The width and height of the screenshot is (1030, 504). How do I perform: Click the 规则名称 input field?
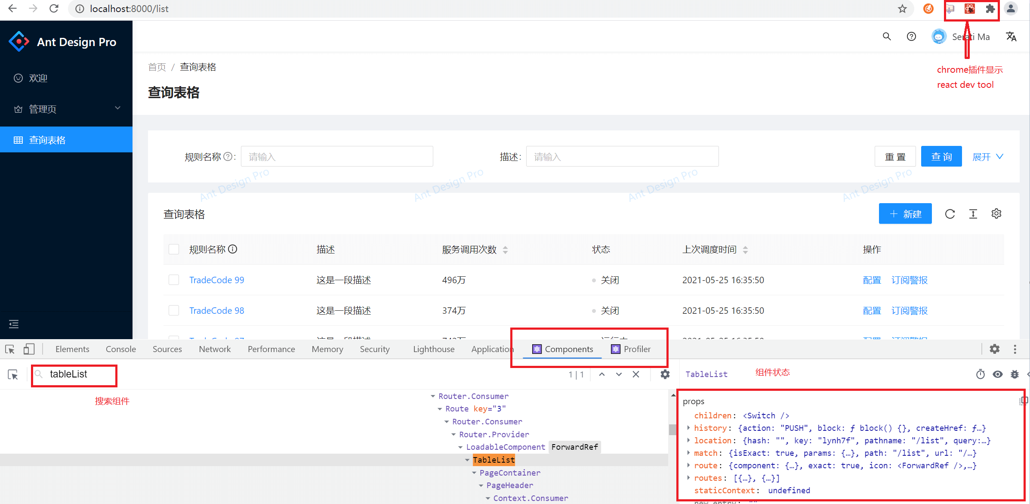(336, 157)
